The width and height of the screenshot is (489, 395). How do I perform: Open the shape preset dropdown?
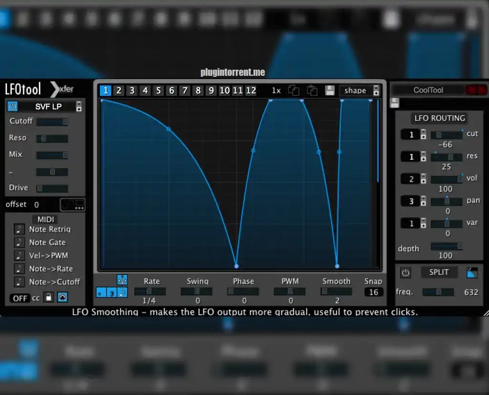pos(376,91)
